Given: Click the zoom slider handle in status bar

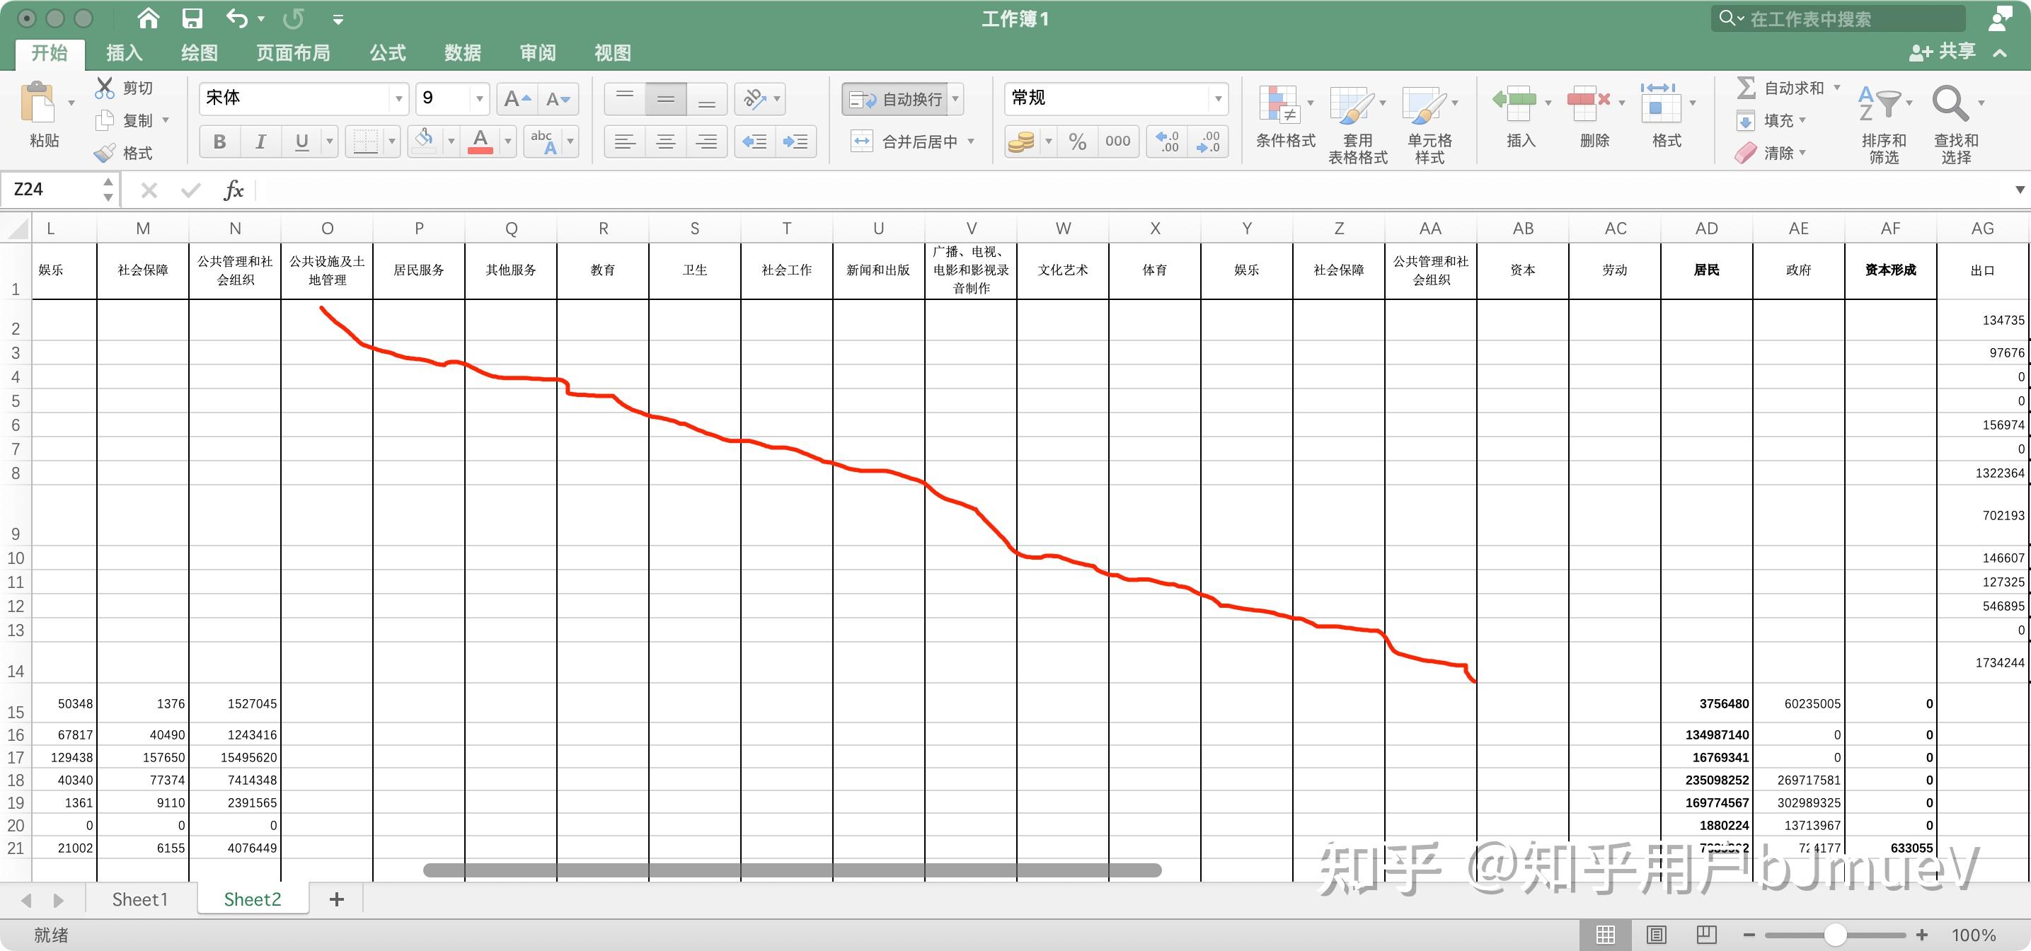Looking at the screenshot, I should (1835, 935).
